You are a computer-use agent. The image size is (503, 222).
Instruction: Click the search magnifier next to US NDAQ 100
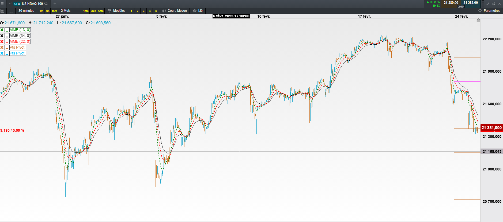46,4
